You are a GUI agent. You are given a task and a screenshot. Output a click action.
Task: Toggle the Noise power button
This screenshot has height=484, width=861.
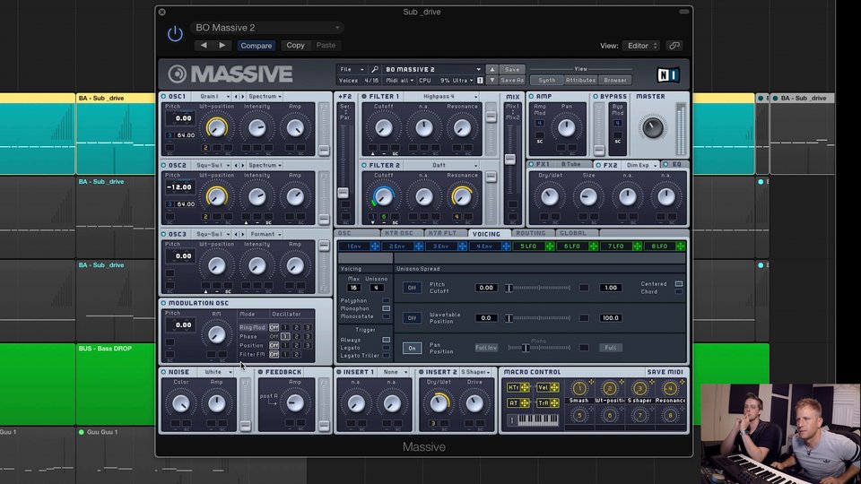163,372
